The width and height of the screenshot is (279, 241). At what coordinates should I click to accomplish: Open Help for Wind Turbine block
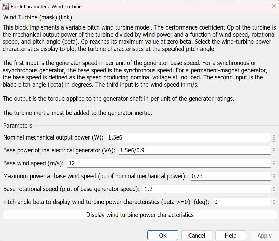point(231,235)
